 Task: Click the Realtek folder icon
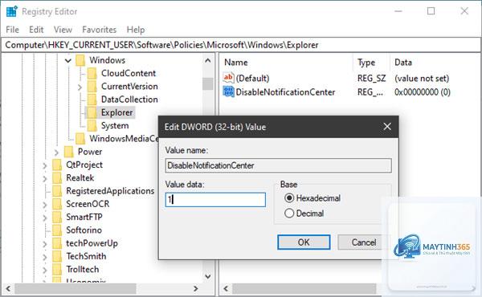pyautogui.click(x=57, y=178)
